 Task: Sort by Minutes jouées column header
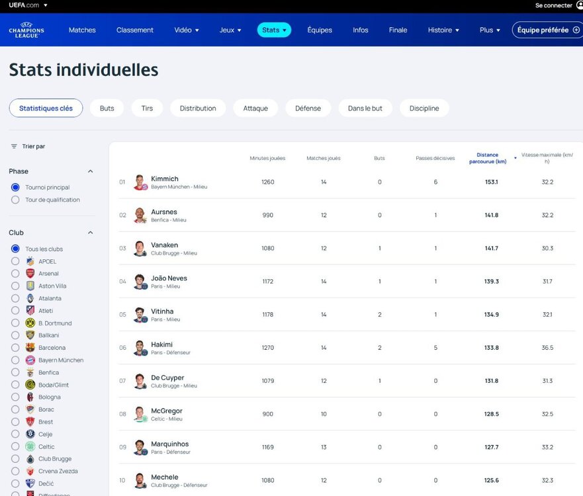point(267,158)
